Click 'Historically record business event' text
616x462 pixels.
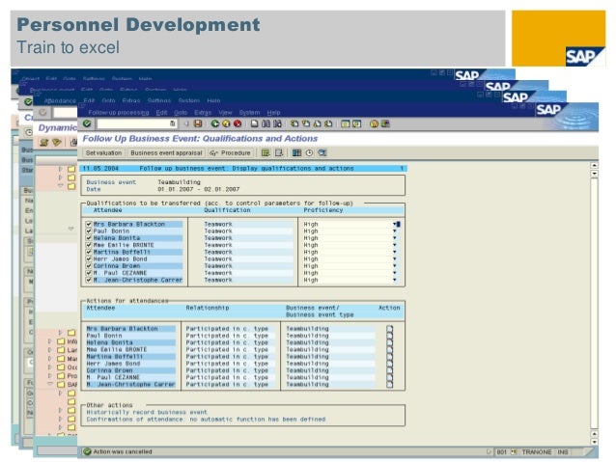tap(147, 412)
